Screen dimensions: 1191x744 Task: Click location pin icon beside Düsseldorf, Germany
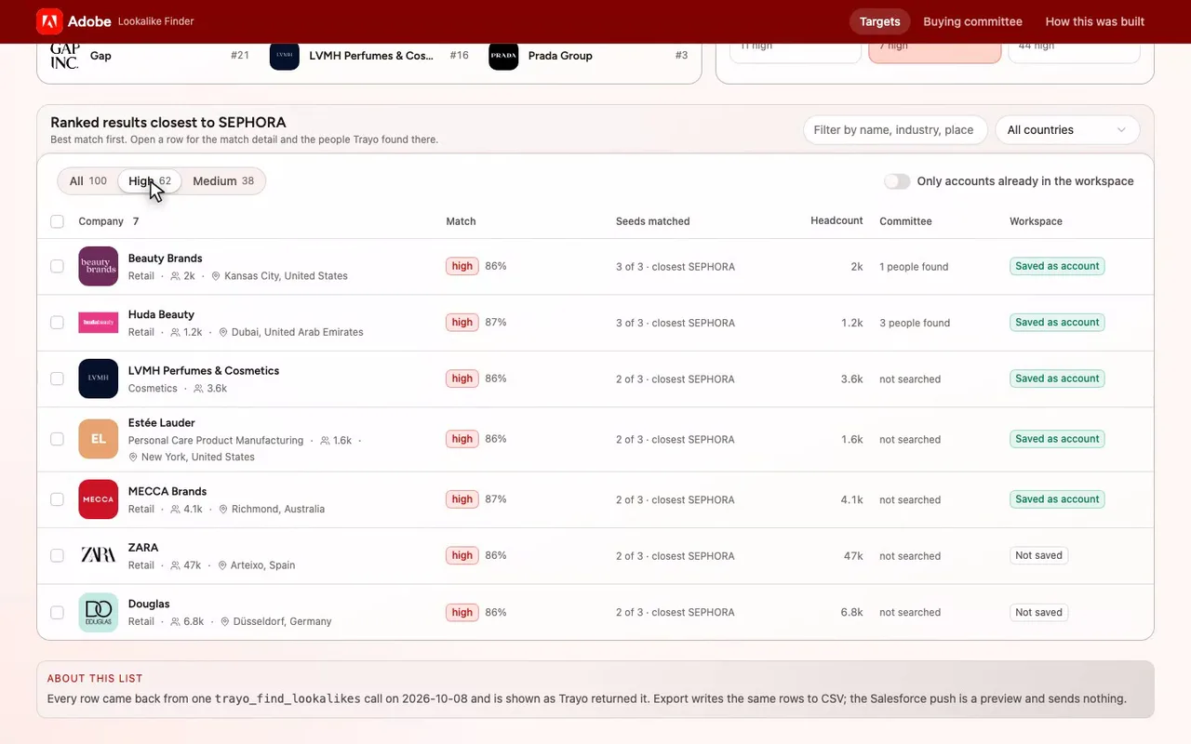click(x=225, y=621)
